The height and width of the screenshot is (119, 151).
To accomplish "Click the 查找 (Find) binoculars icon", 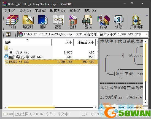I will pos(87,20).
